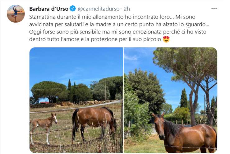Screen dimensions: 230x154
Task: Click the umbrella pine in left photo
Action: [48, 91]
